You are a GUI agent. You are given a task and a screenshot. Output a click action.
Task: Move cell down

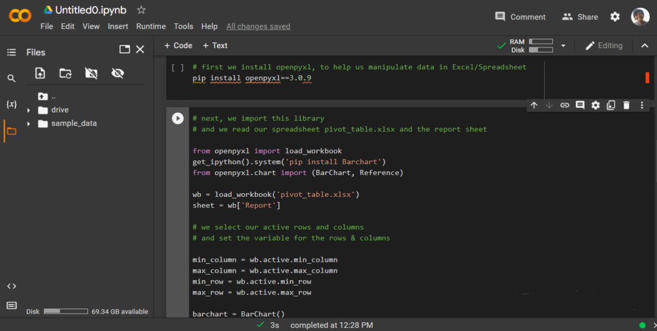pyautogui.click(x=549, y=105)
